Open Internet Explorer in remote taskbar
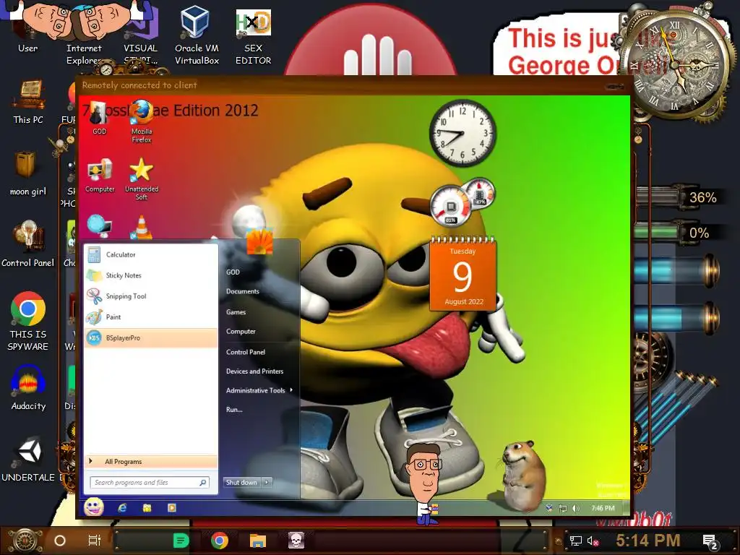 [x=122, y=508]
